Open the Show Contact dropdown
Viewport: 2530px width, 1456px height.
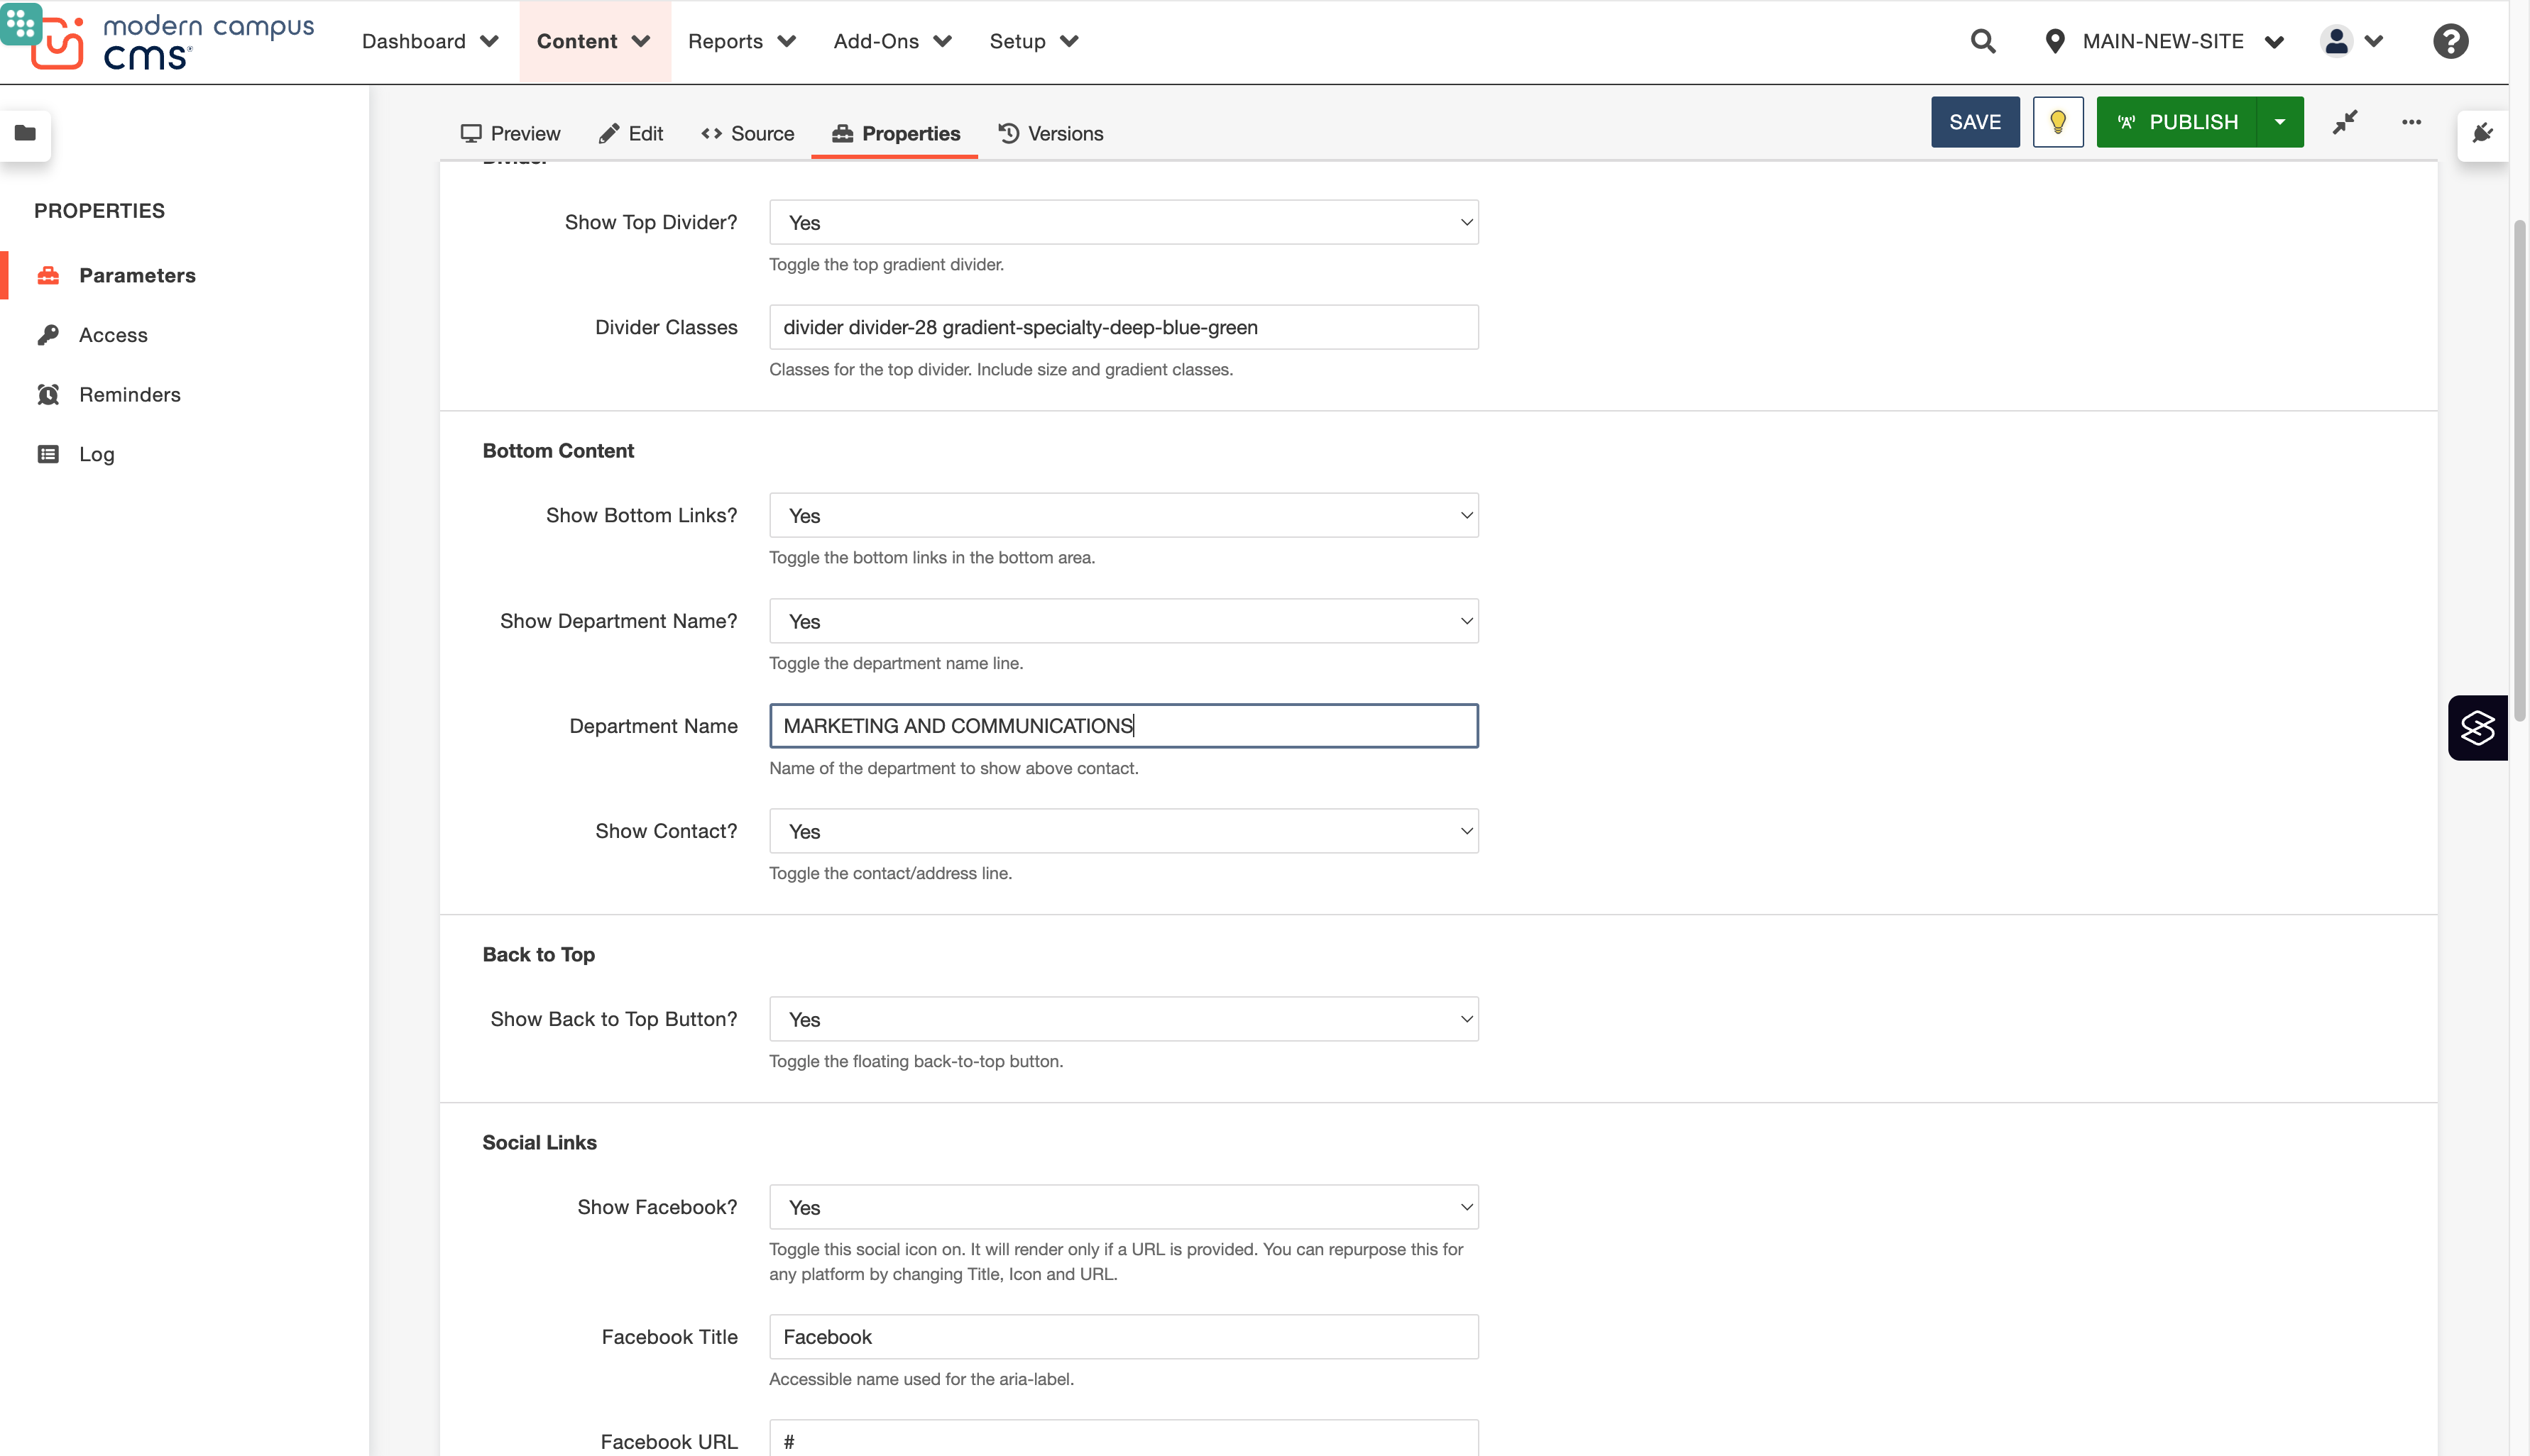click(x=1124, y=831)
